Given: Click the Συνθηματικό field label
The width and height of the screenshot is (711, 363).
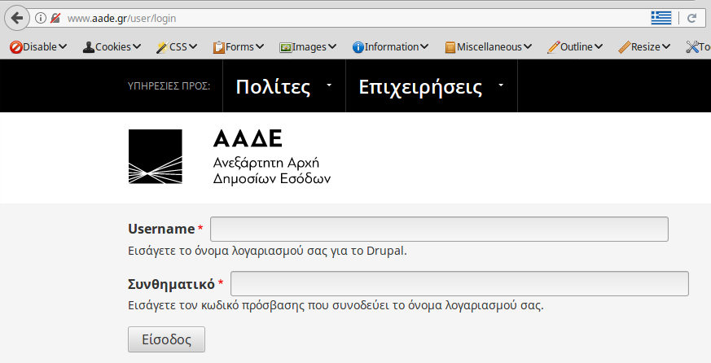Looking at the screenshot, I should pyautogui.click(x=171, y=284).
